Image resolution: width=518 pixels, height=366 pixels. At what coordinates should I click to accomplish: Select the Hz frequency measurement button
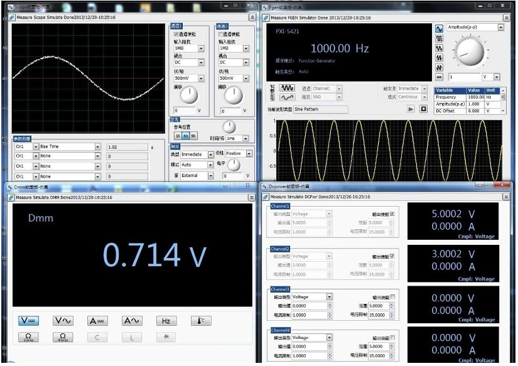pyautogui.click(x=166, y=321)
